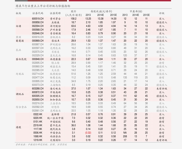This screenshot has height=149, width=182.
Task: Select the company name 贵州茅台
Action: (x=55, y=19)
